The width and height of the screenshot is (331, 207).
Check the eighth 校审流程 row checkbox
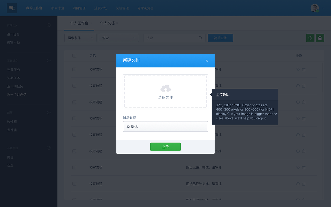click(x=74, y=184)
